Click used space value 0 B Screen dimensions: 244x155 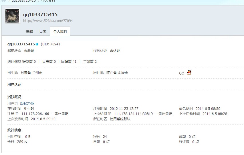[28, 137]
